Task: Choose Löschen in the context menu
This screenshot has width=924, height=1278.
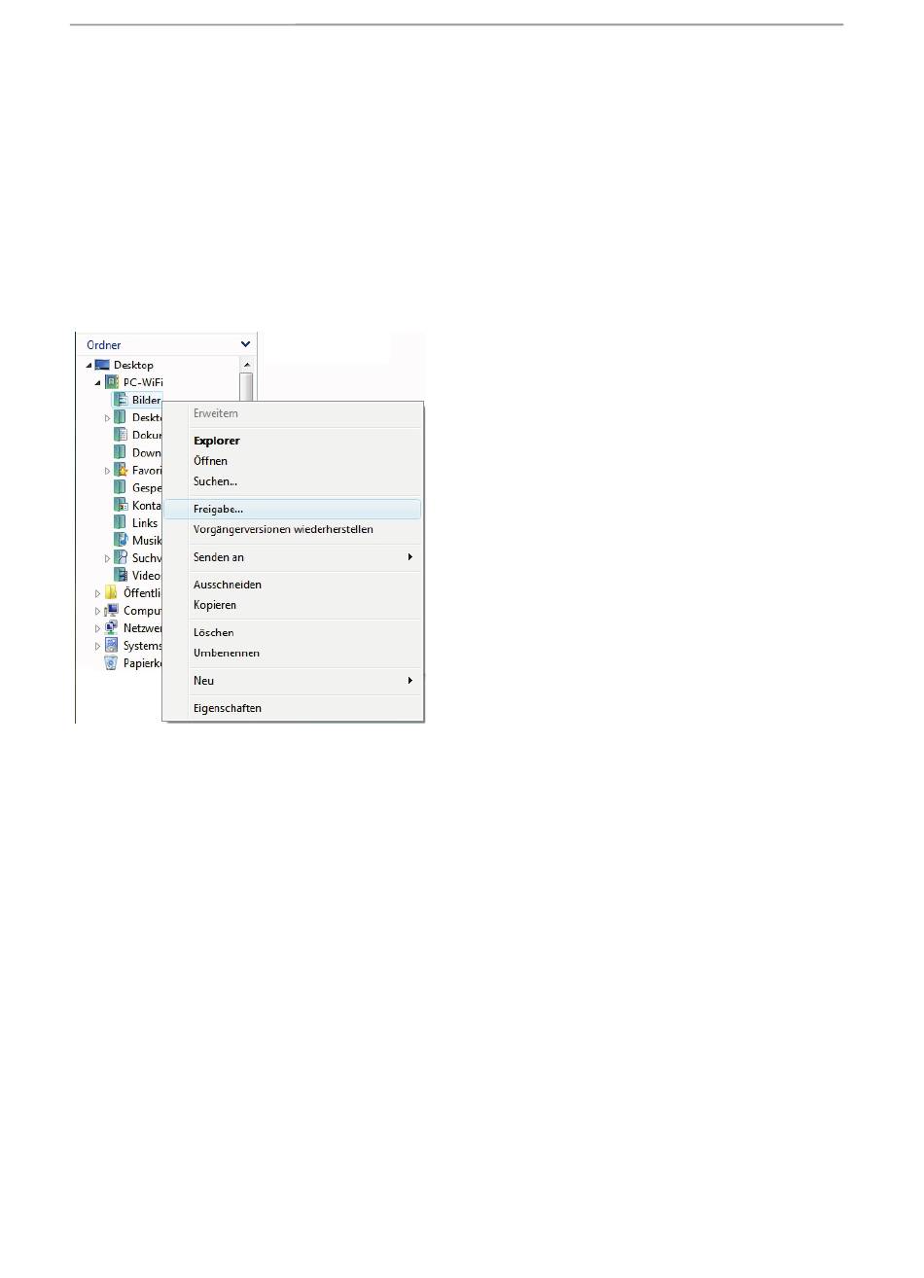Action: pos(293,632)
